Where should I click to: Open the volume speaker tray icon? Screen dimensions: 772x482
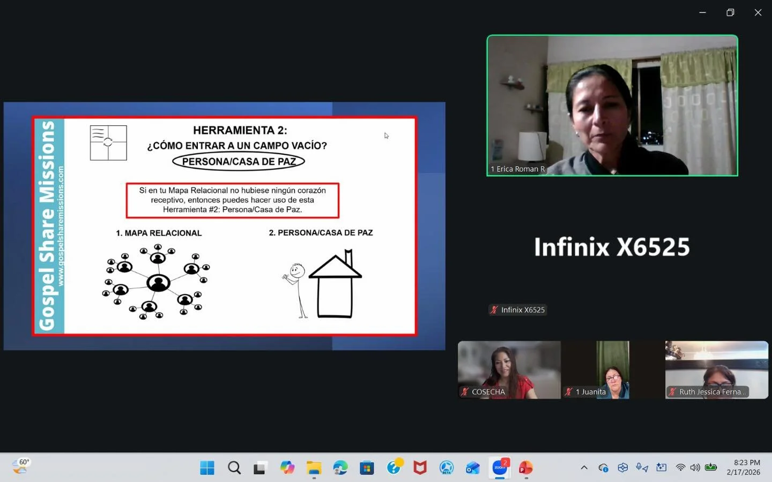click(x=695, y=468)
